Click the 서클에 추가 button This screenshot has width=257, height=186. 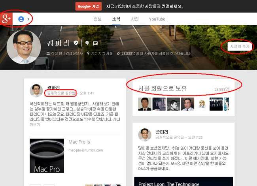tap(240, 46)
